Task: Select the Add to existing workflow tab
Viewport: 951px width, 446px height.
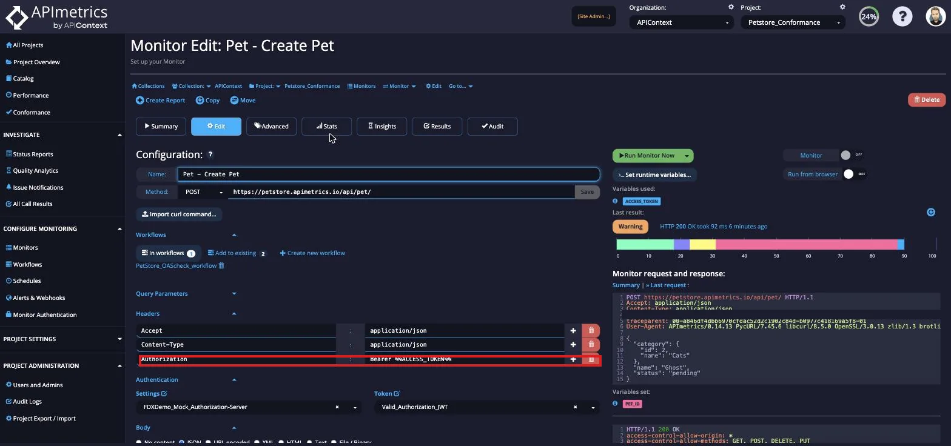Action: [237, 253]
